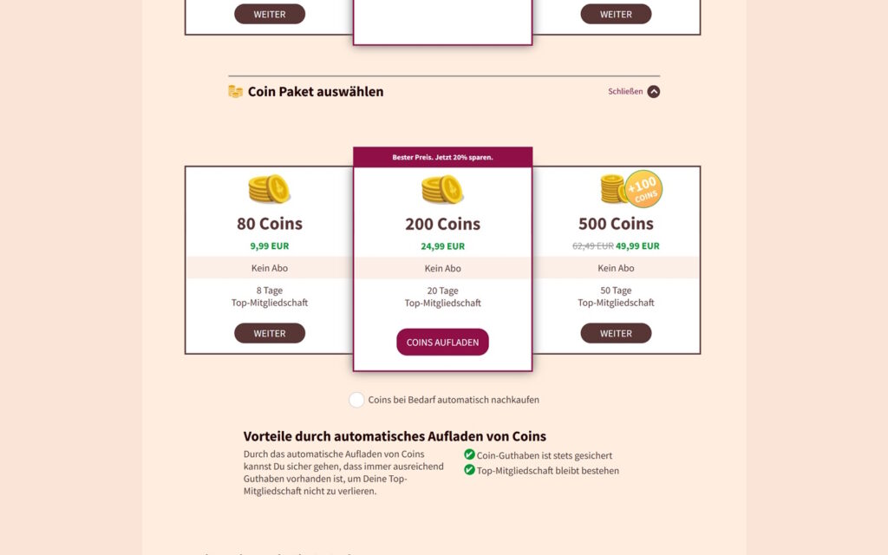Click the Coin Paket auswählen heading
This screenshot has height=555, width=888.
(316, 91)
